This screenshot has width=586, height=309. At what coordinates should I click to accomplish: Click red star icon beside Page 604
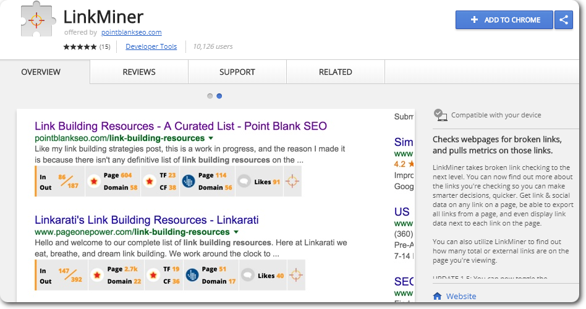[94, 181]
